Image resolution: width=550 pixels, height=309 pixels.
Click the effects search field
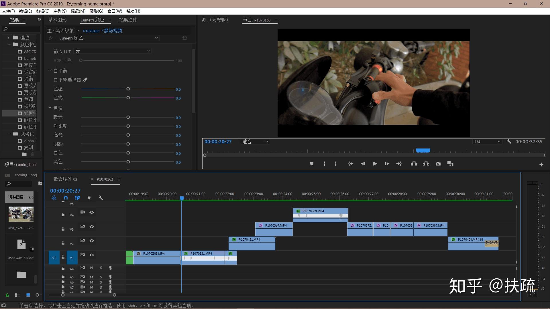coord(21,29)
